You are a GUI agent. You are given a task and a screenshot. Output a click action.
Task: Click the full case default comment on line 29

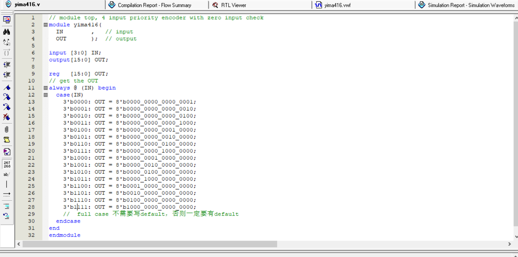[x=151, y=214]
